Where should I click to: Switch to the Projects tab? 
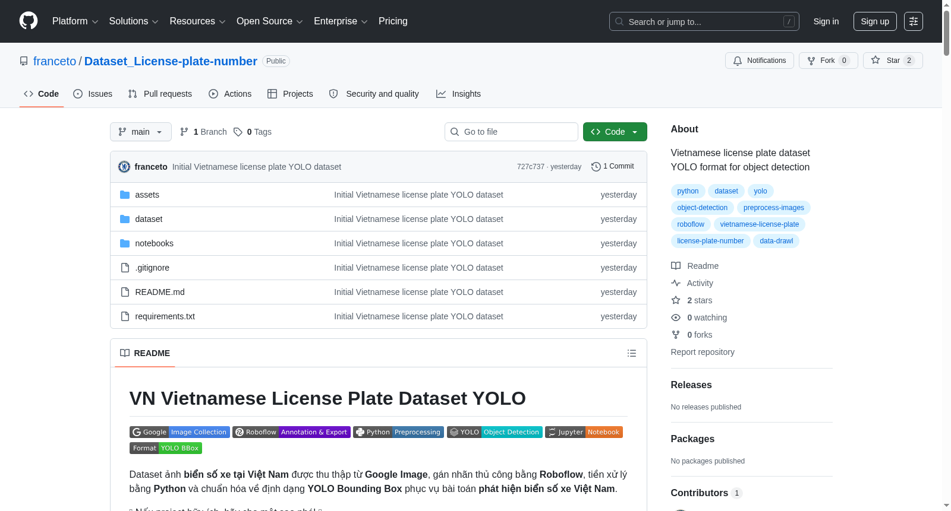(290, 94)
